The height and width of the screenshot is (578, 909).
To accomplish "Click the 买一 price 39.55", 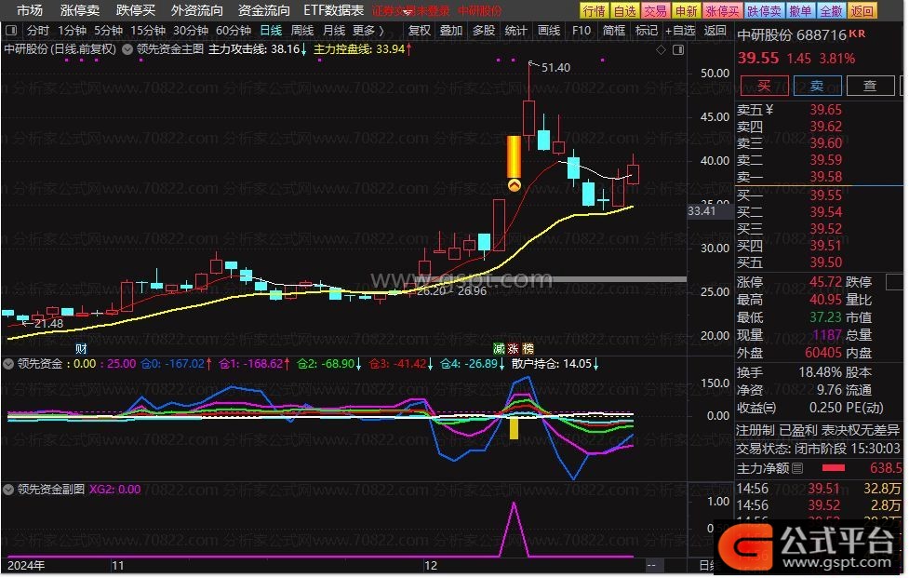I will (x=825, y=195).
